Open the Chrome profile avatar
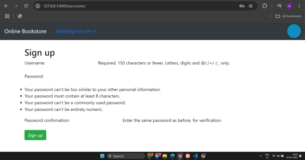The height and width of the screenshot is (160, 305). (x=289, y=6)
